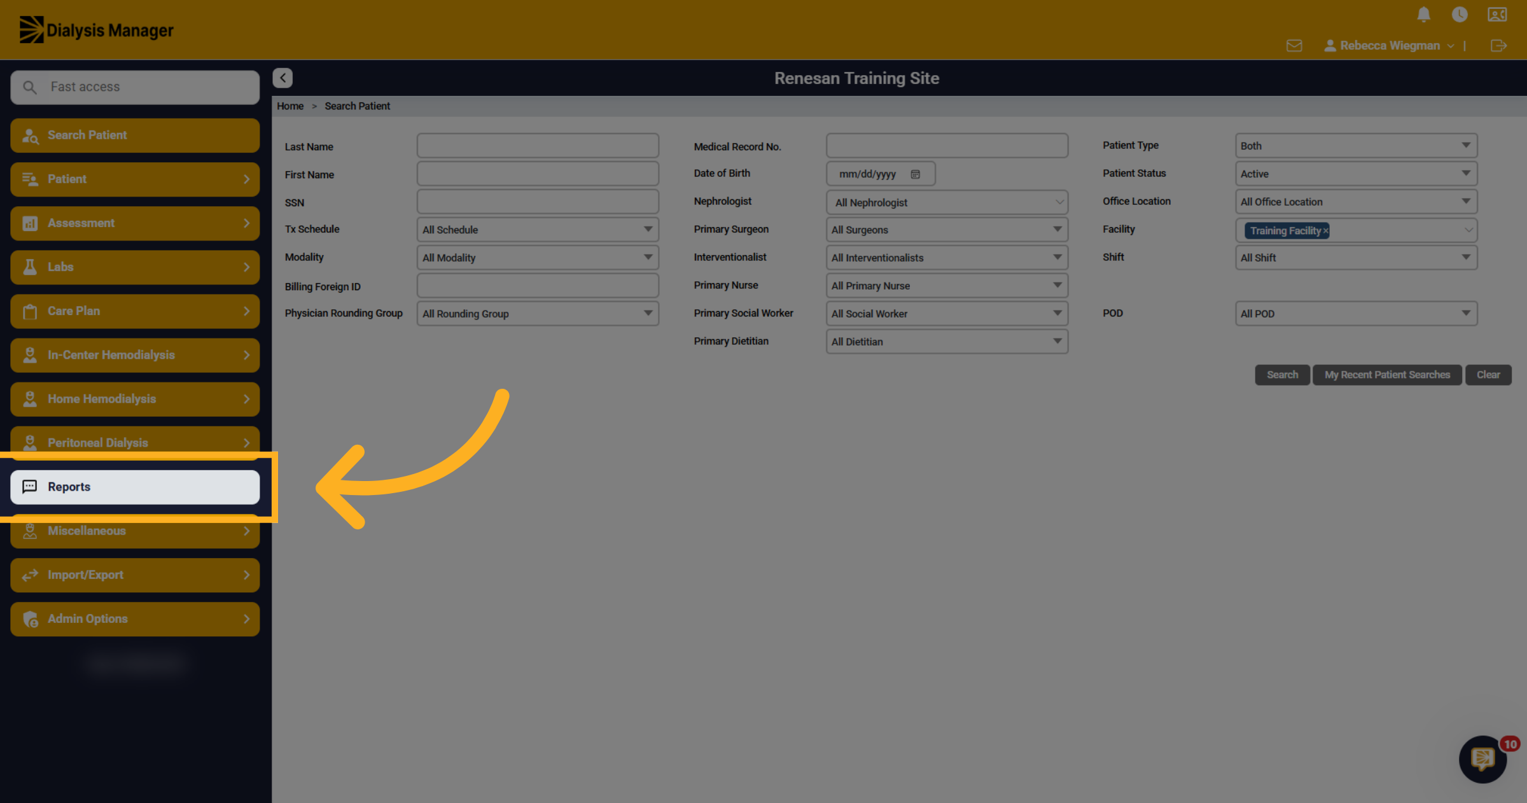Click the Labs flask icon
Viewport: 1527px width, 803px height.
(x=30, y=267)
